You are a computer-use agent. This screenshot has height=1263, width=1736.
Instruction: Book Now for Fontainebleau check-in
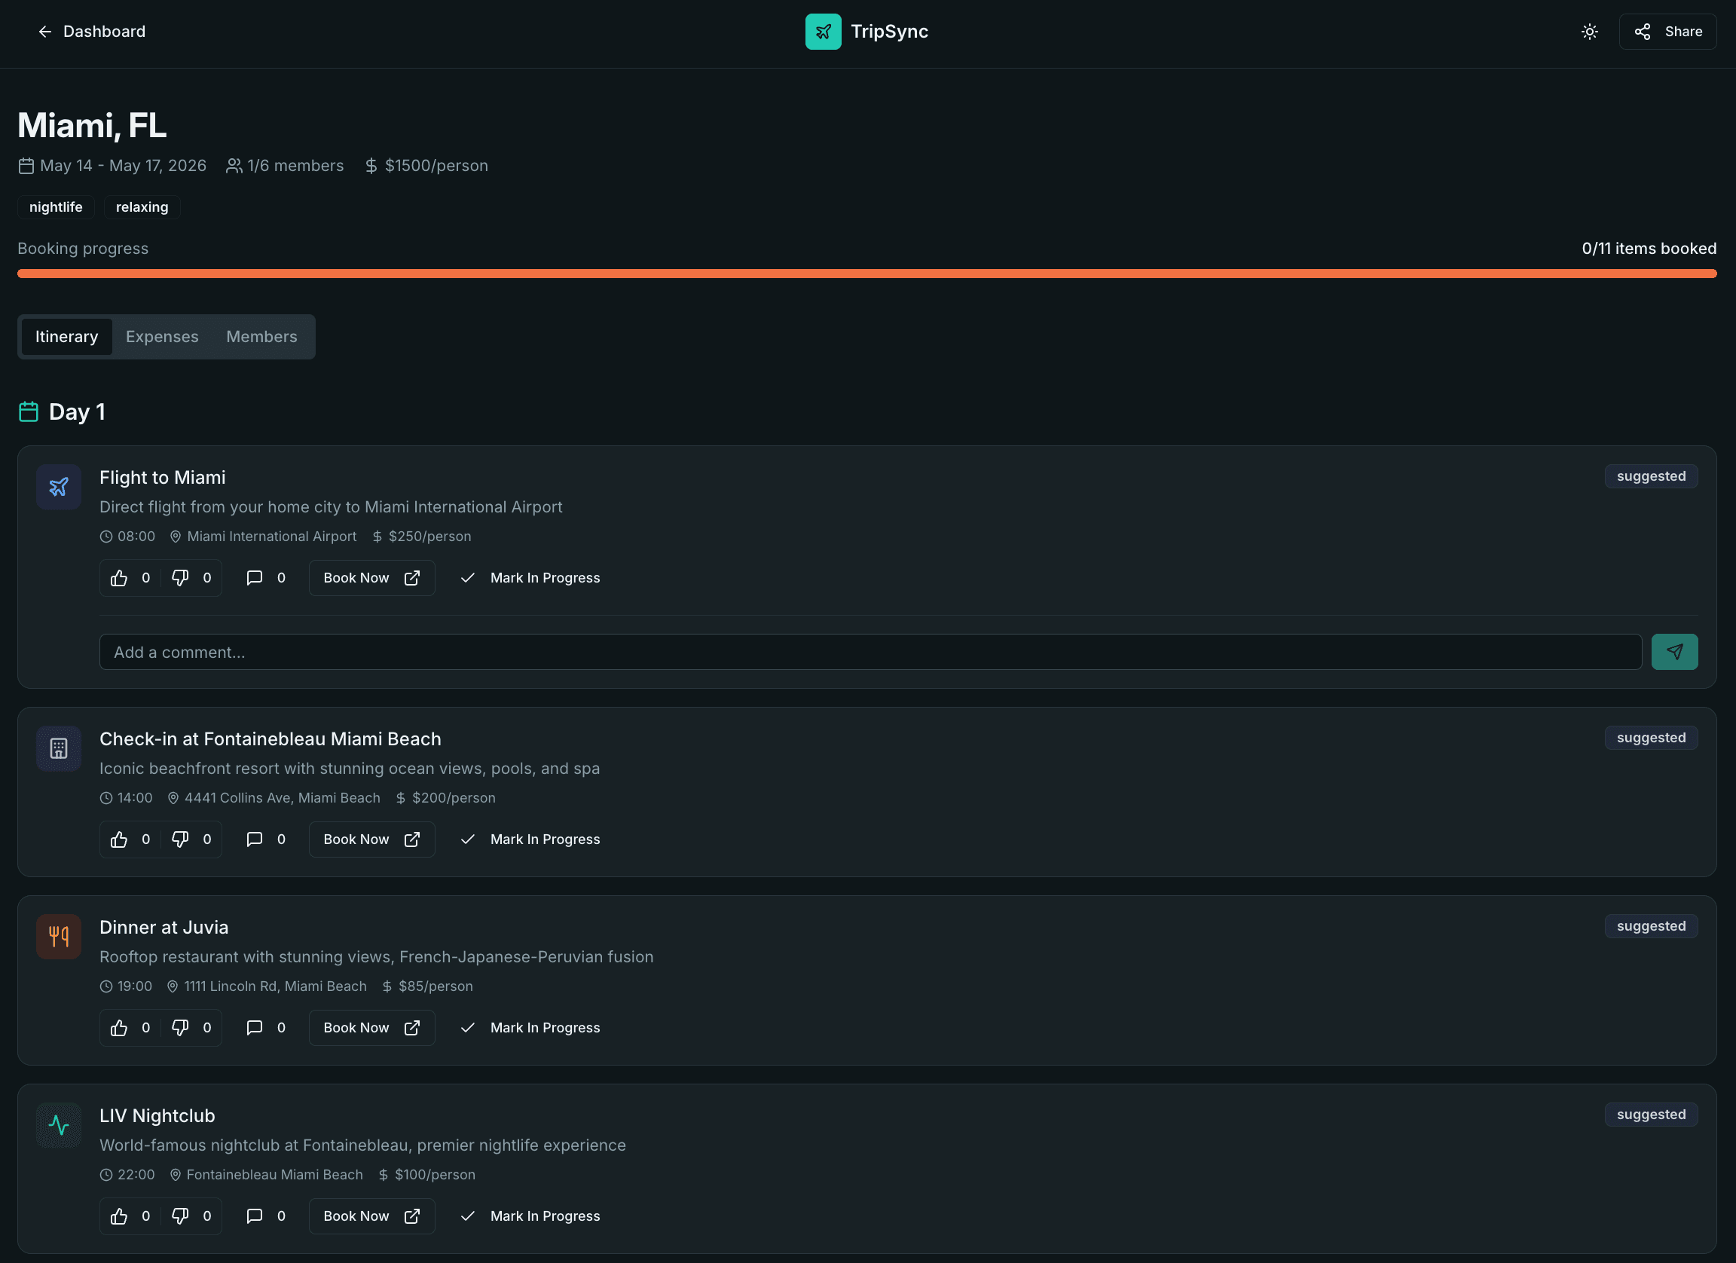point(372,839)
